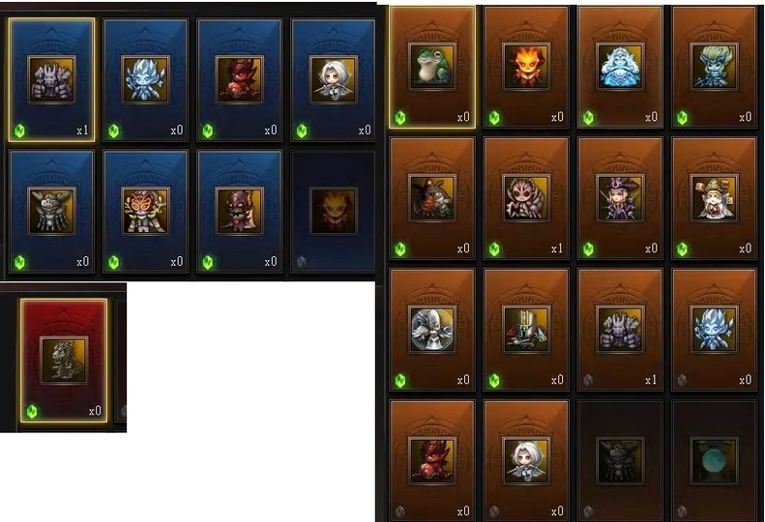Select the orange card's fire spirit icon
This screenshot has width=765, height=522.
(526, 68)
